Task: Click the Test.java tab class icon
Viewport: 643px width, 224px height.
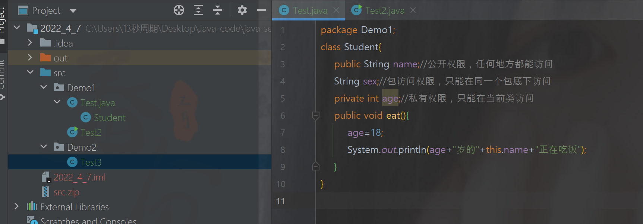Action: [x=284, y=10]
